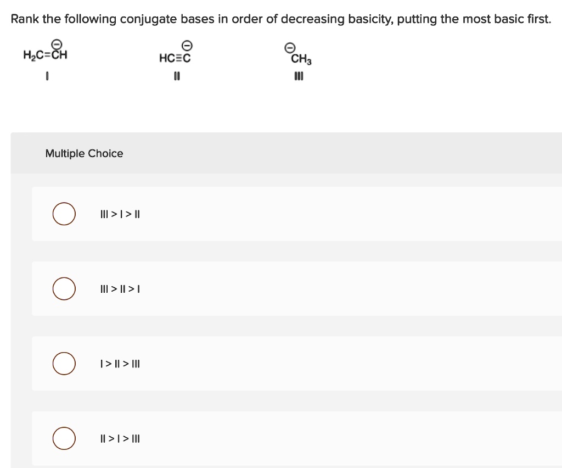The height and width of the screenshot is (468, 562).
Task: Click the Roman numeral III label
Action: point(298,76)
